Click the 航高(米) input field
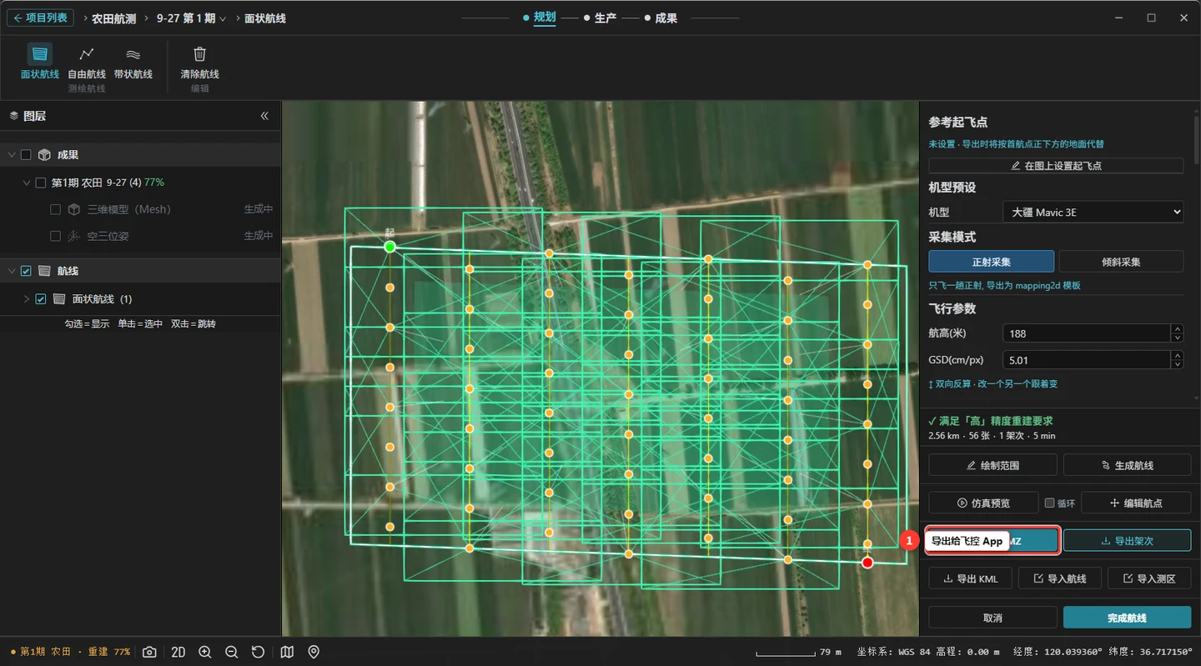 click(x=1087, y=333)
